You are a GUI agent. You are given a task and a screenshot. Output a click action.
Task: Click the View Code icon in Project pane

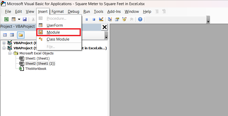pyautogui.click(x=5, y=35)
